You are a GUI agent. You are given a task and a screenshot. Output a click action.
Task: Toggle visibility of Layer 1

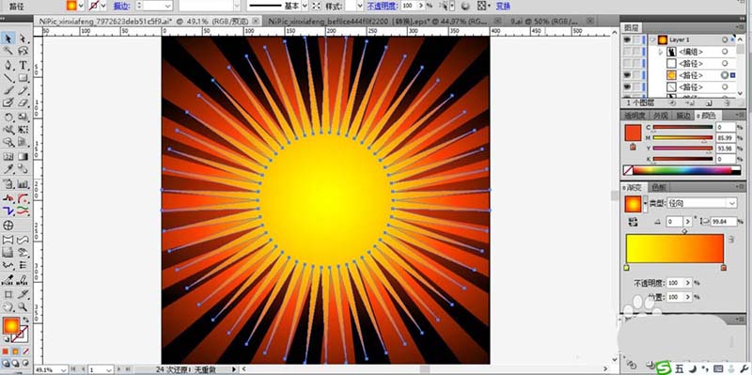click(627, 39)
